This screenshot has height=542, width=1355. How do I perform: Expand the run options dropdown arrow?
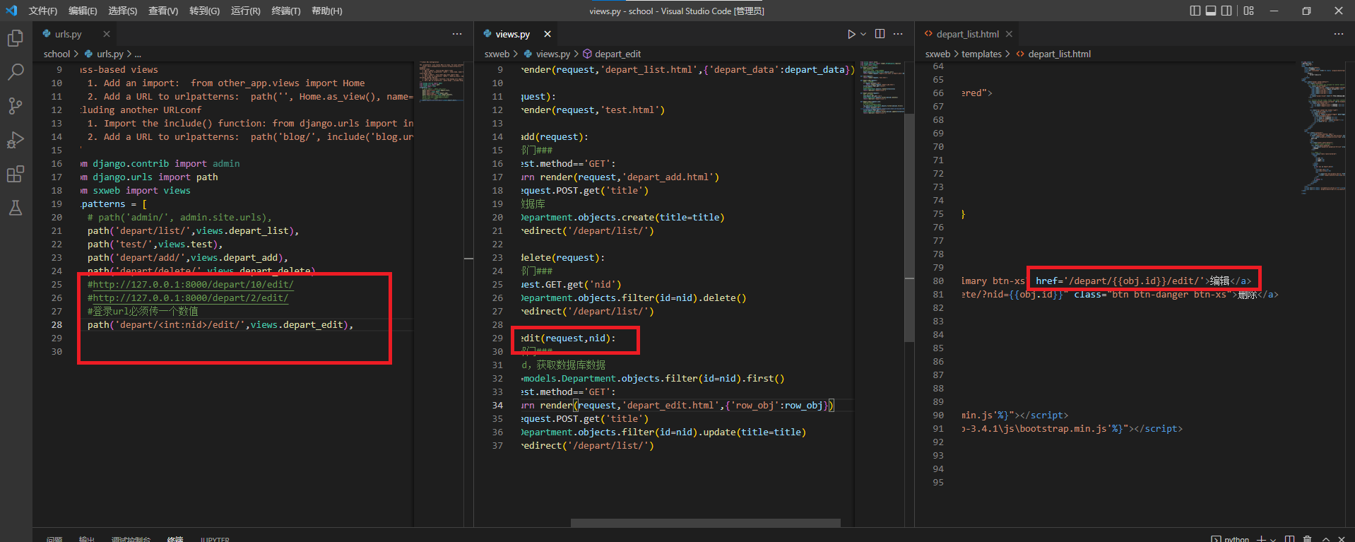tap(863, 34)
